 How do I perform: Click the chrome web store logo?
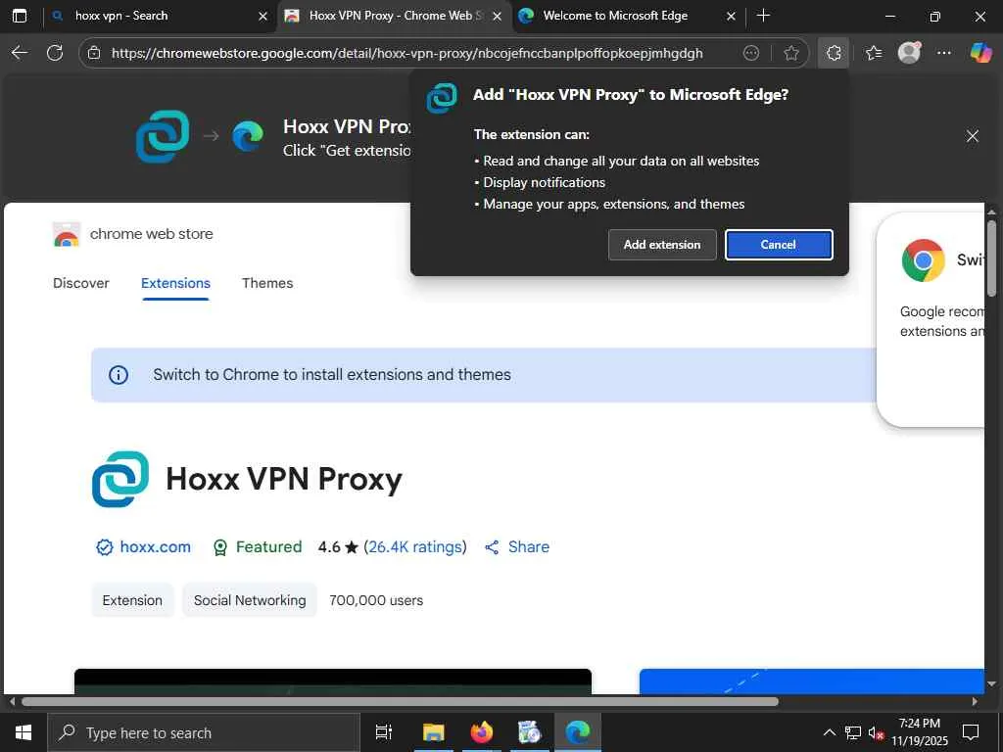(x=67, y=234)
